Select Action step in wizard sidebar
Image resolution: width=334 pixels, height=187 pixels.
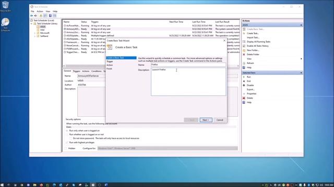[x=110, y=65]
